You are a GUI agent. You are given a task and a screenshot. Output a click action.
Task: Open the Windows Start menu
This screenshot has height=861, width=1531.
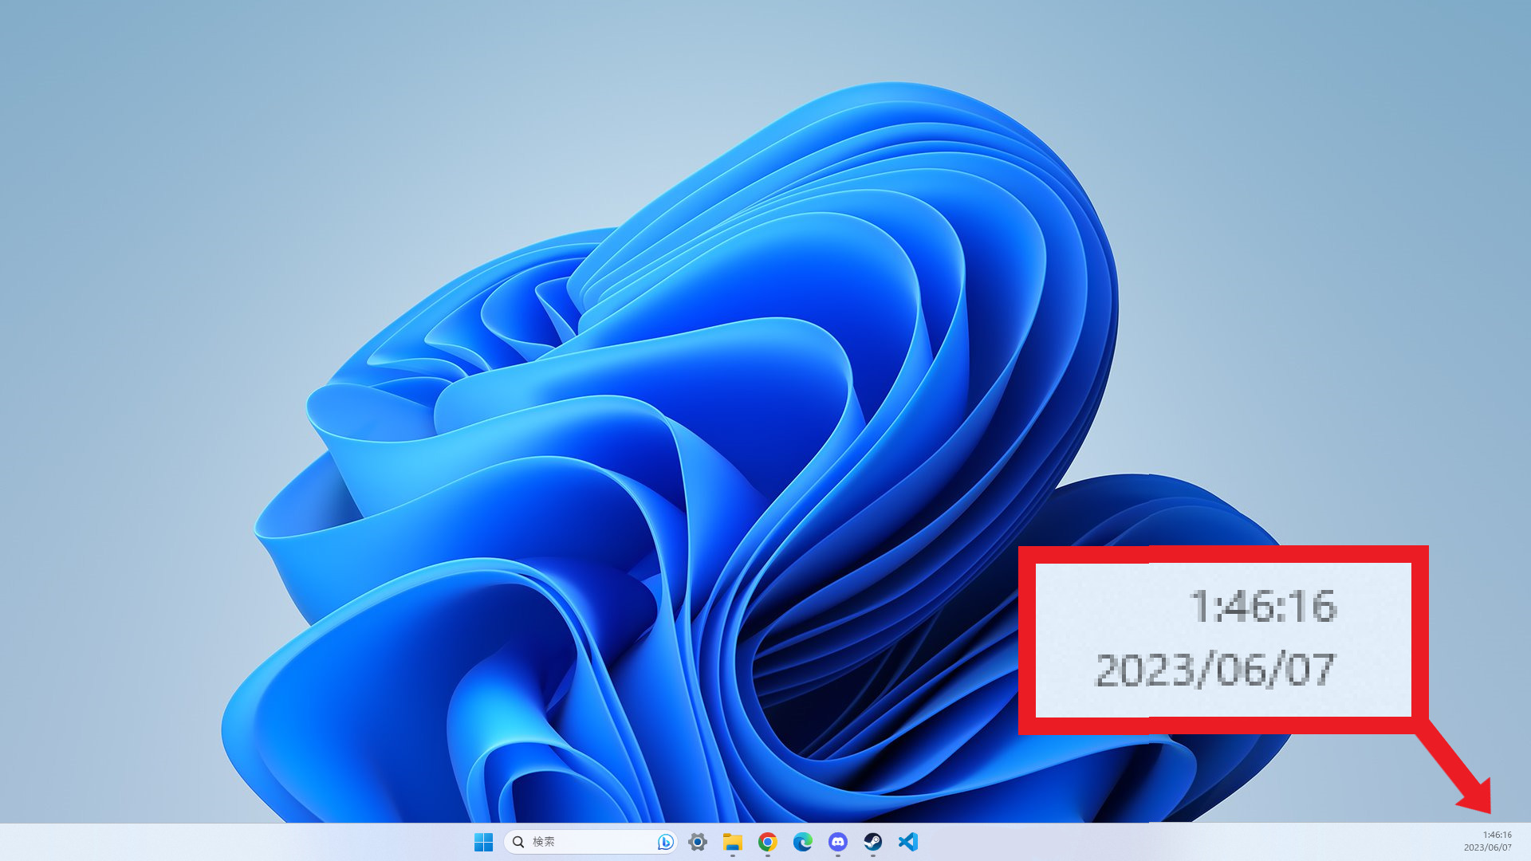(x=483, y=842)
